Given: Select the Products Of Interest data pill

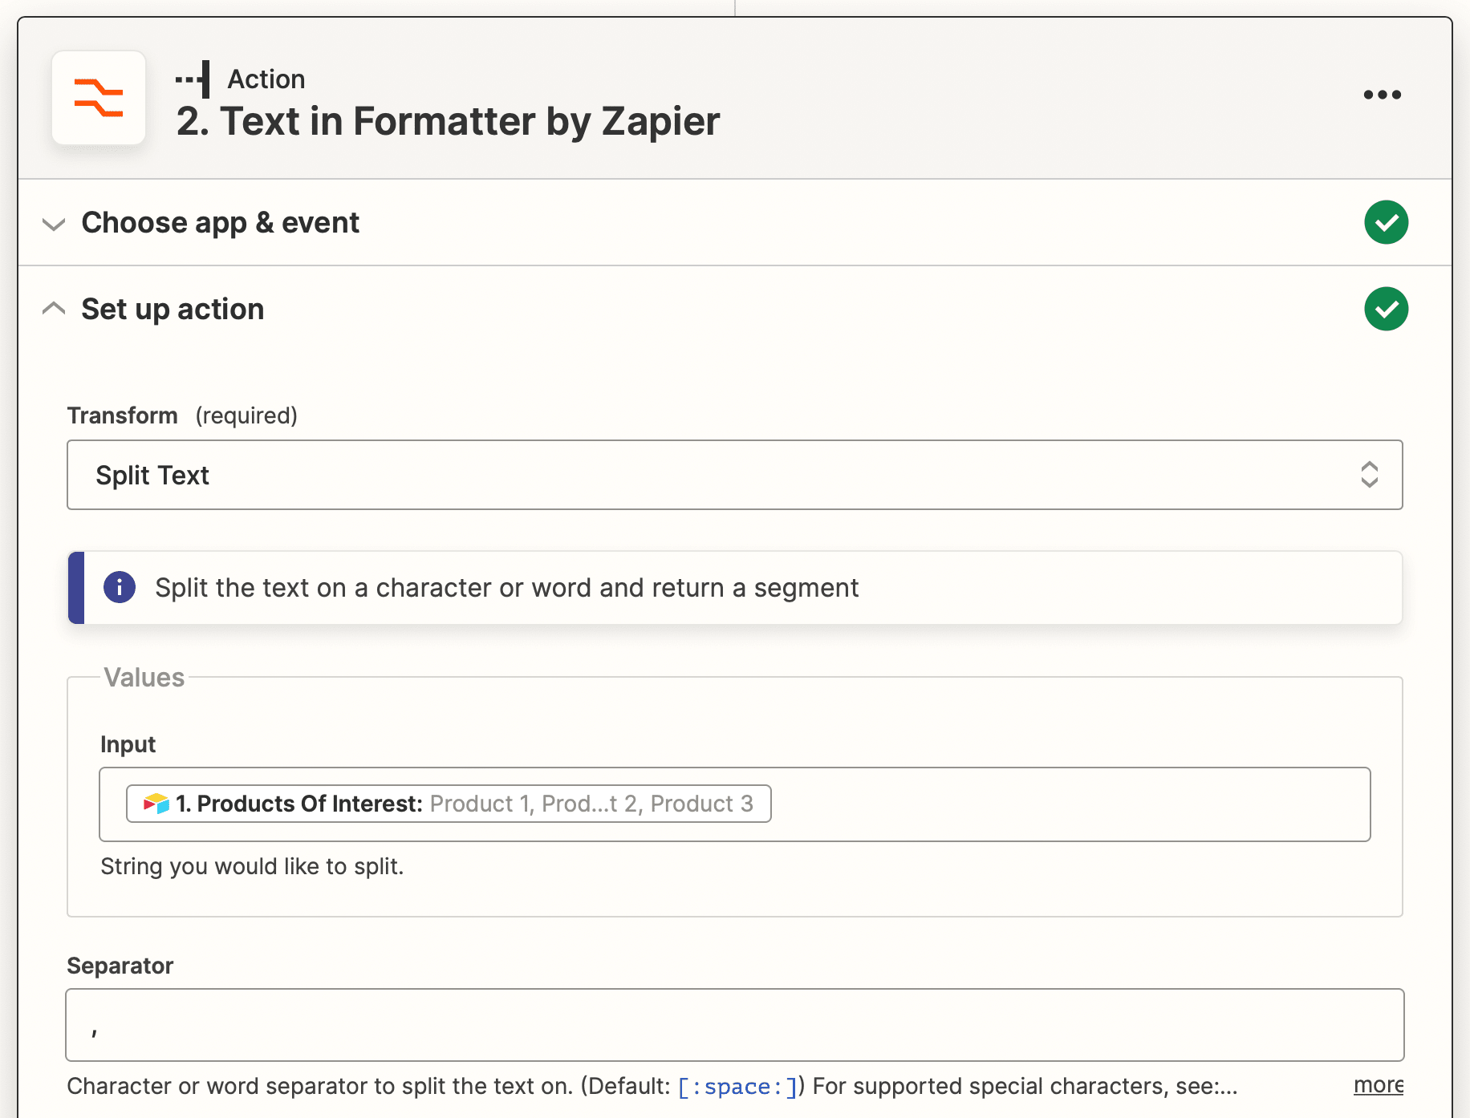Looking at the screenshot, I should tap(448, 803).
